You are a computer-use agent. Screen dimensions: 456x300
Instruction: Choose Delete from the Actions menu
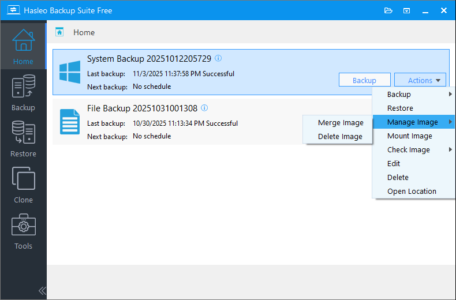[x=413, y=177]
